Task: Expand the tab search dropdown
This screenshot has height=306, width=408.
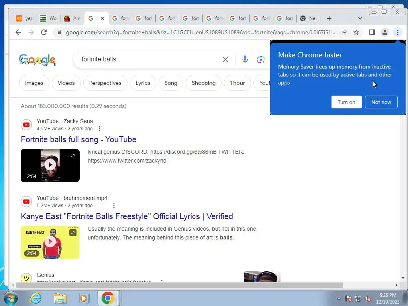Action: (360, 18)
